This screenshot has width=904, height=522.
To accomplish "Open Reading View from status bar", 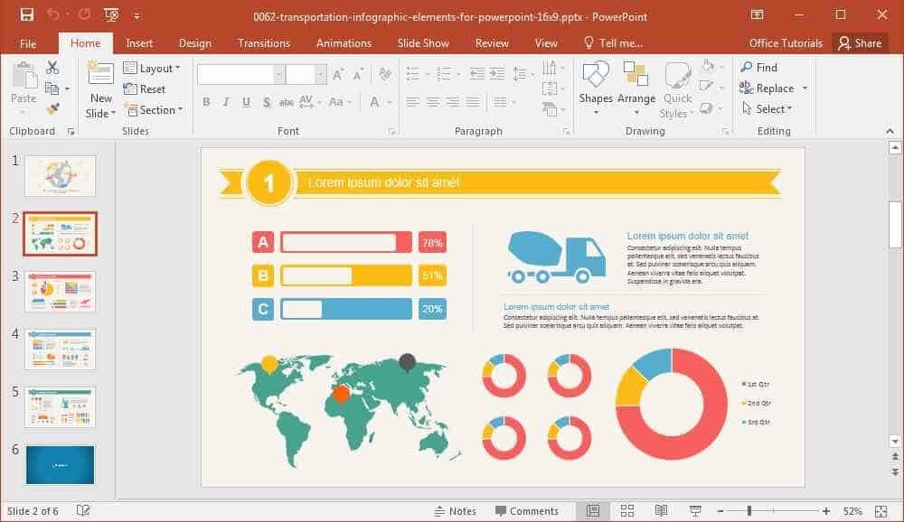I will 662,510.
